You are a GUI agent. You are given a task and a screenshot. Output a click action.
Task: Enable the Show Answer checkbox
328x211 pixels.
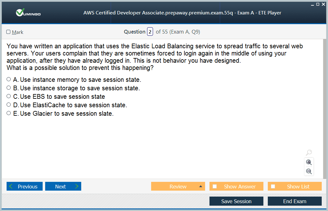click(x=215, y=187)
